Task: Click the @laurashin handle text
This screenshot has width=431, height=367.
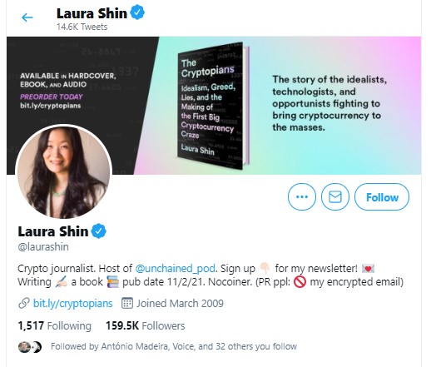Action: [x=43, y=246]
